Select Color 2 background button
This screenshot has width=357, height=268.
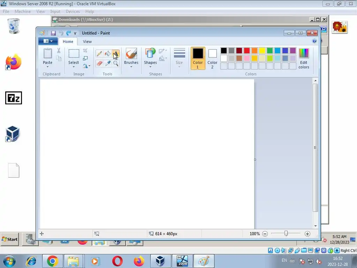click(x=212, y=58)
